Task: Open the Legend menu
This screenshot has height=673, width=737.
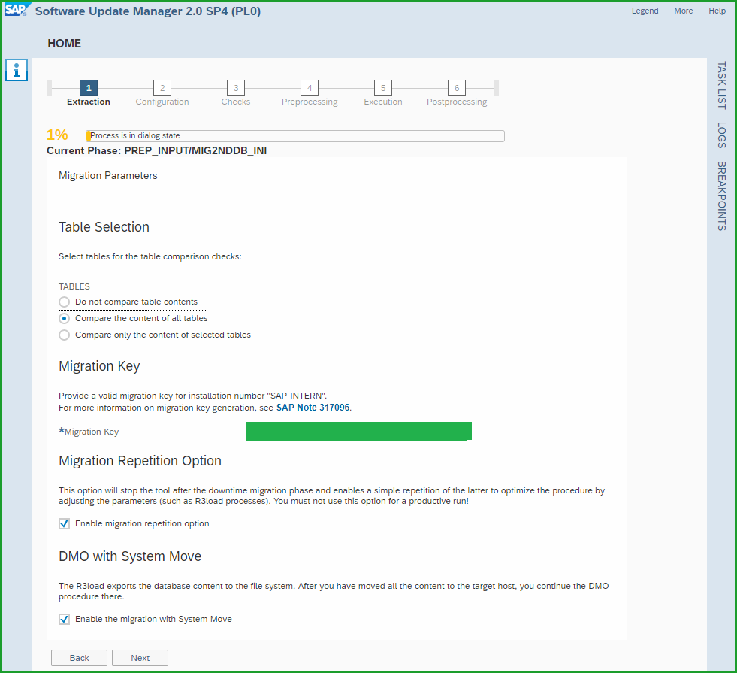Action: tap(645, 11)
